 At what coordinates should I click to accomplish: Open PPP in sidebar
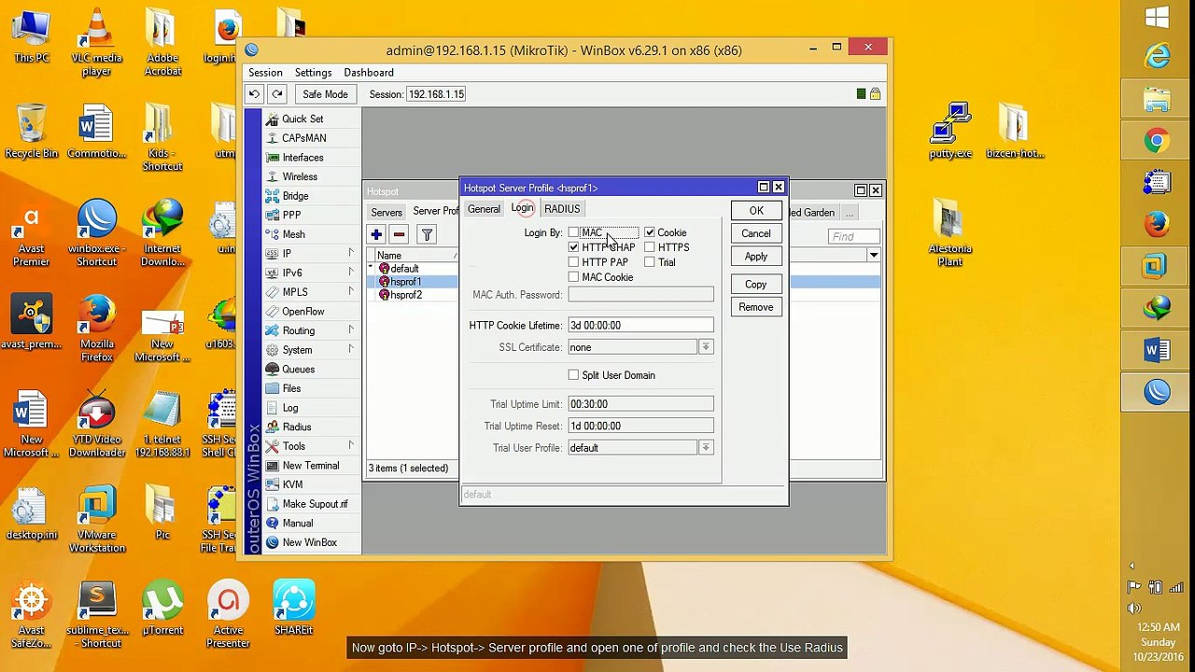tap(291, 215)
